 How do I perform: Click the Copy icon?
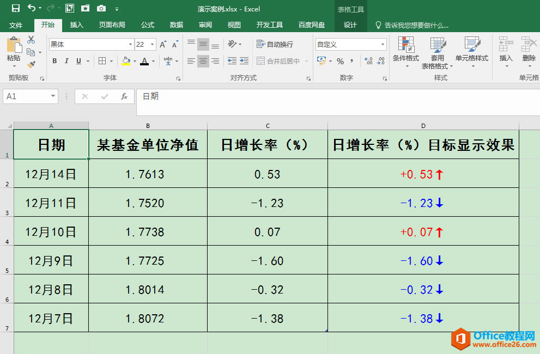coord(31,52)
